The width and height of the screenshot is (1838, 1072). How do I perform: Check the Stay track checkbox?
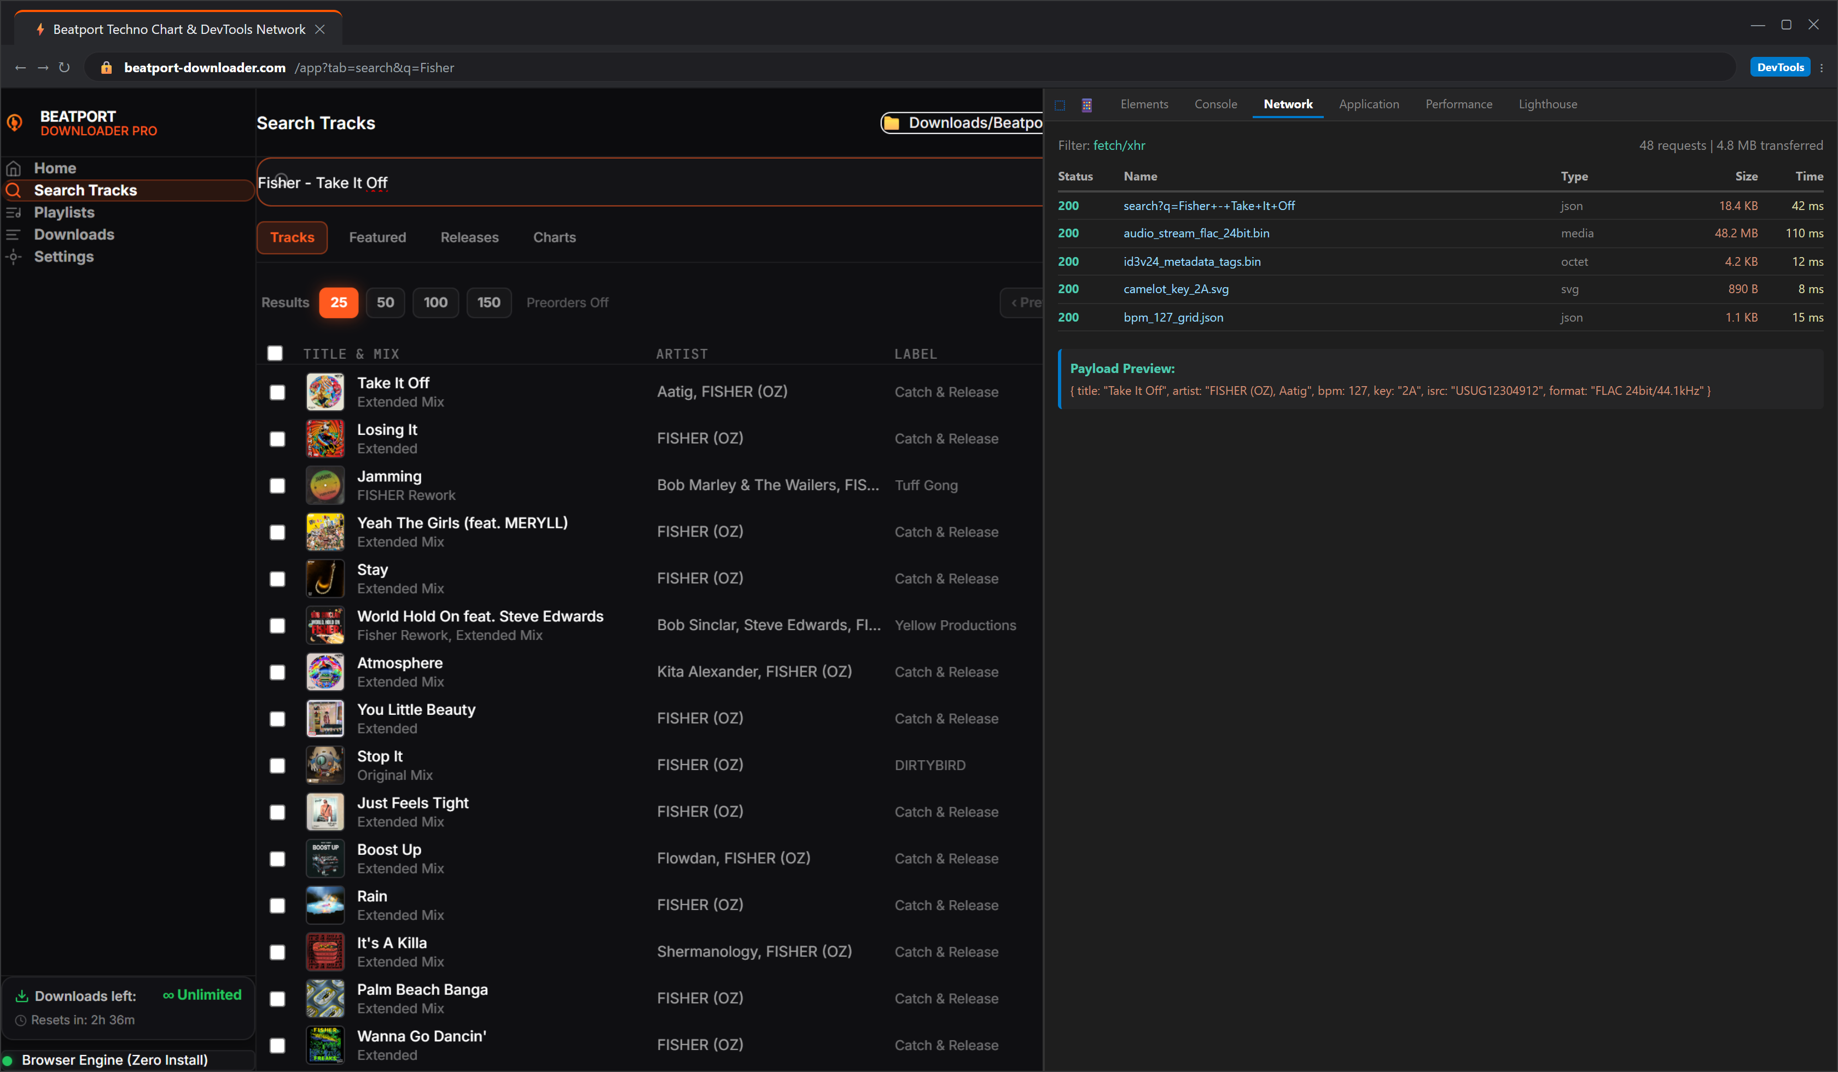click(277, 579)
